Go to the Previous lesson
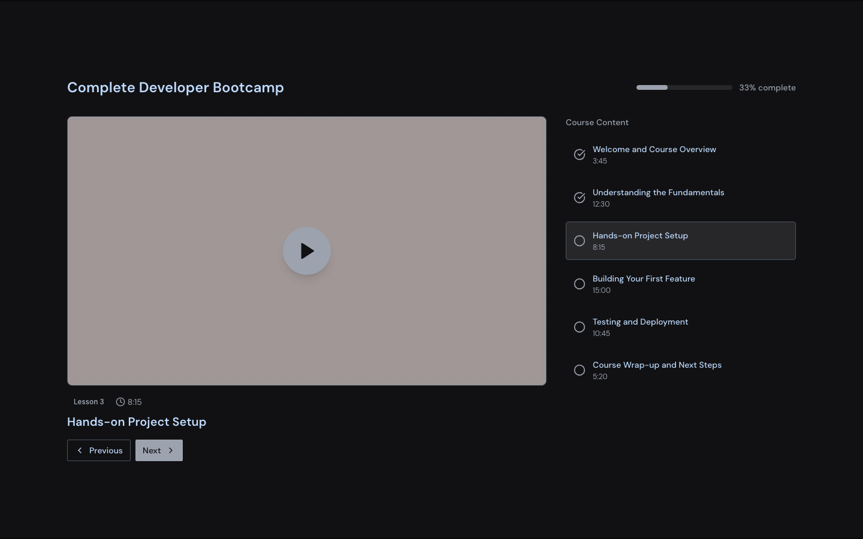The image size is (863, 539). click(99, 450)
